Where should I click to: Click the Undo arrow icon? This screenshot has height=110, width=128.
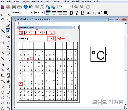pos(31,7)
